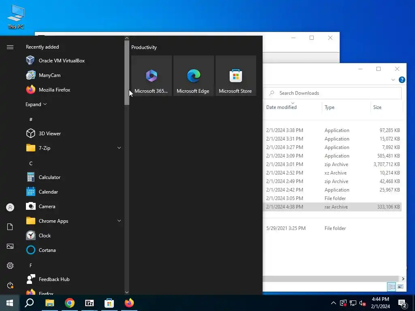Select the 585,481 KB Application row
The width and height of the screenshot is (415, 311).
pyautogui.click(x=332, y=156)
